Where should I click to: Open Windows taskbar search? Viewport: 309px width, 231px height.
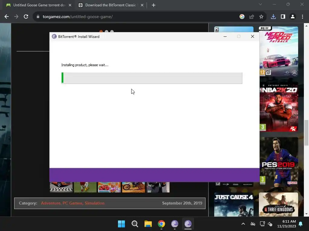135,224
